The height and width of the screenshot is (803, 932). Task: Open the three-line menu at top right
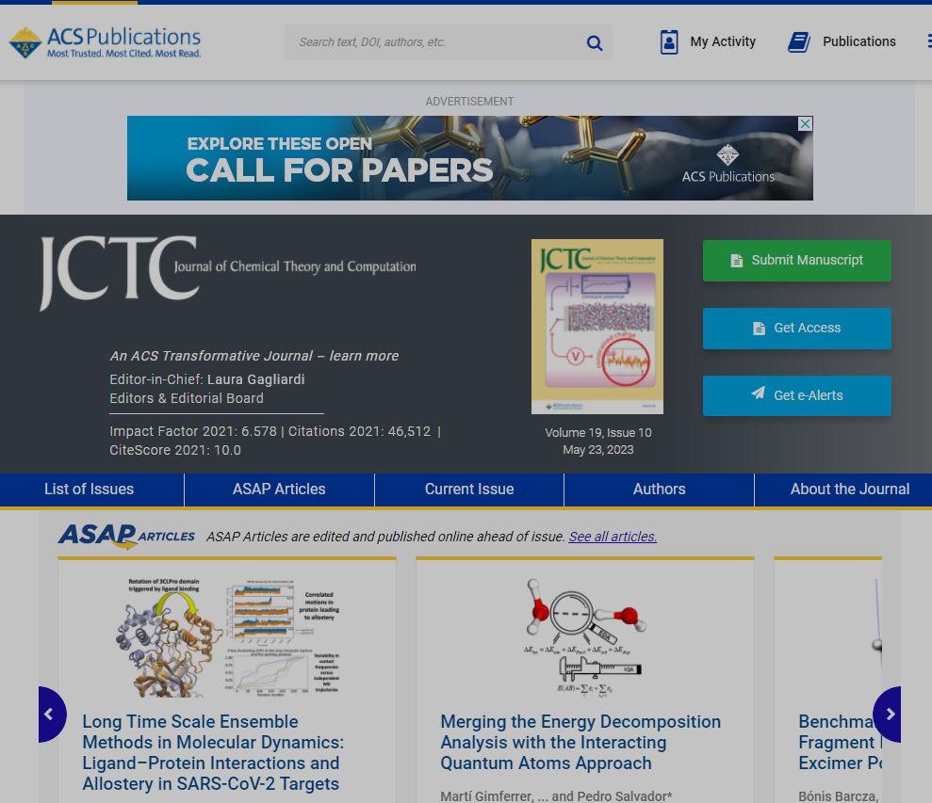[x=928, y=41]
